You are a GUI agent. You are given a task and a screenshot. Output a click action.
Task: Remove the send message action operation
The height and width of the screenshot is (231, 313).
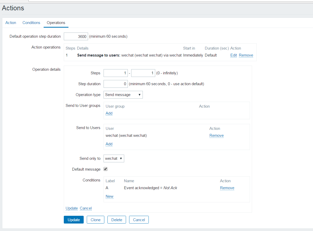246,55
